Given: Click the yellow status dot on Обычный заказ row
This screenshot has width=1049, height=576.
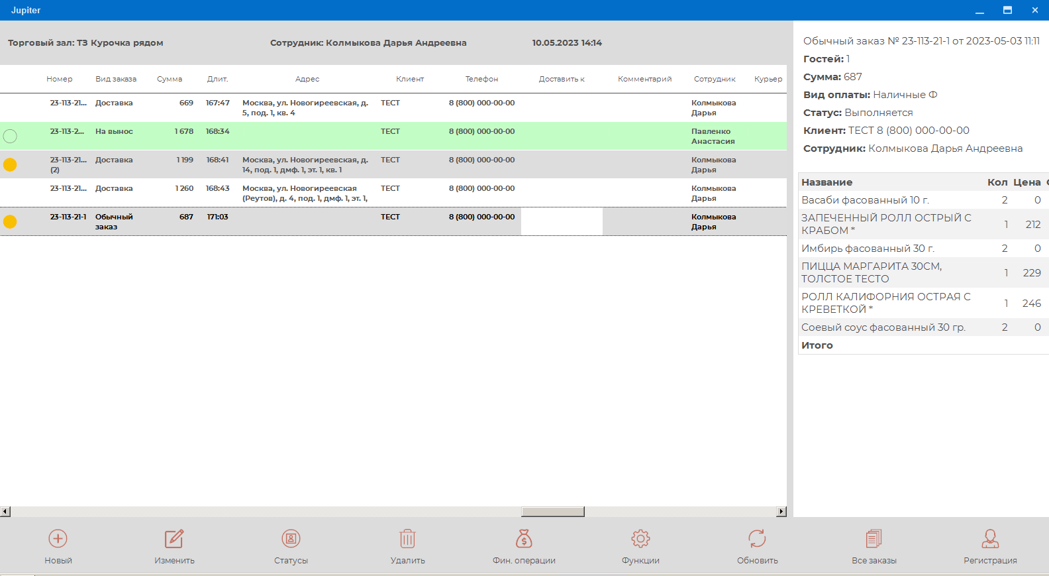Looking at the screenshot, I should [x=10, y=221].
